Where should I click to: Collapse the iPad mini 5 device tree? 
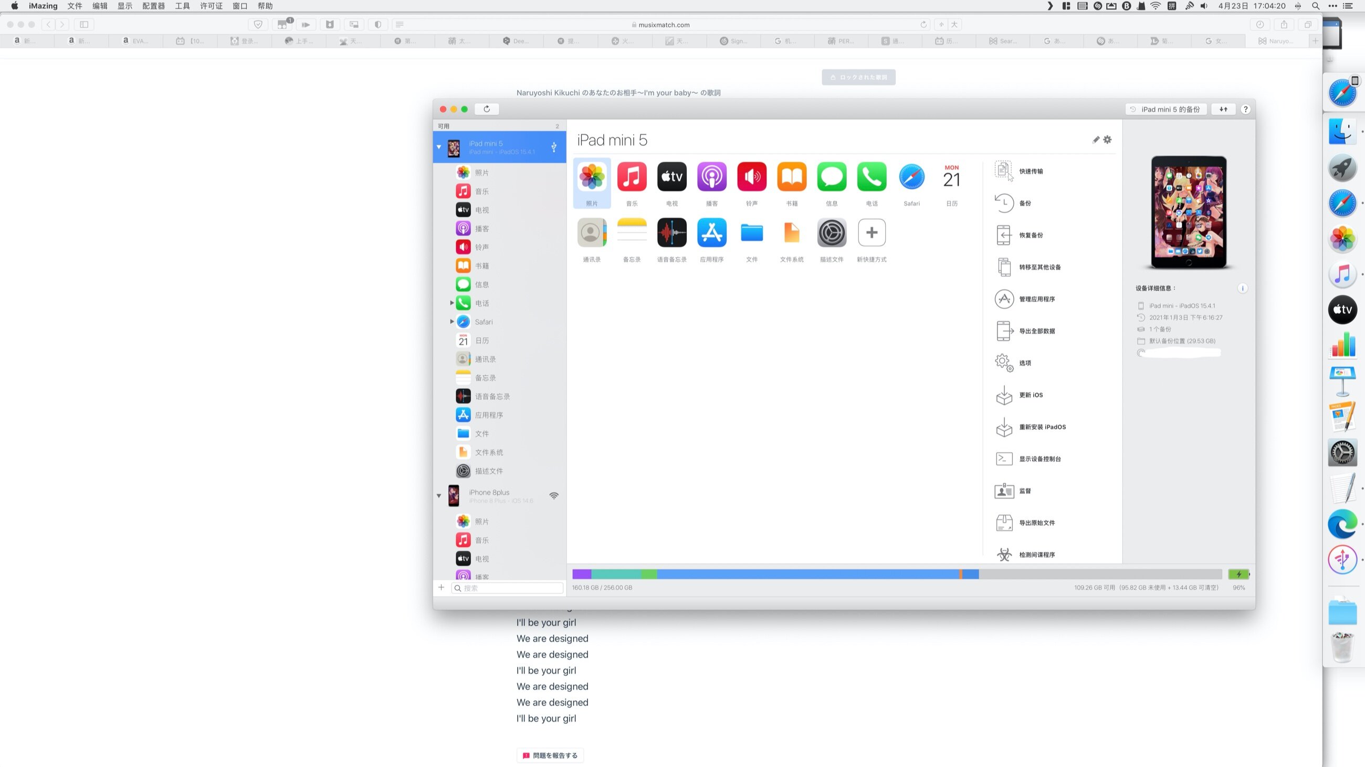click(x=439, y=146)
